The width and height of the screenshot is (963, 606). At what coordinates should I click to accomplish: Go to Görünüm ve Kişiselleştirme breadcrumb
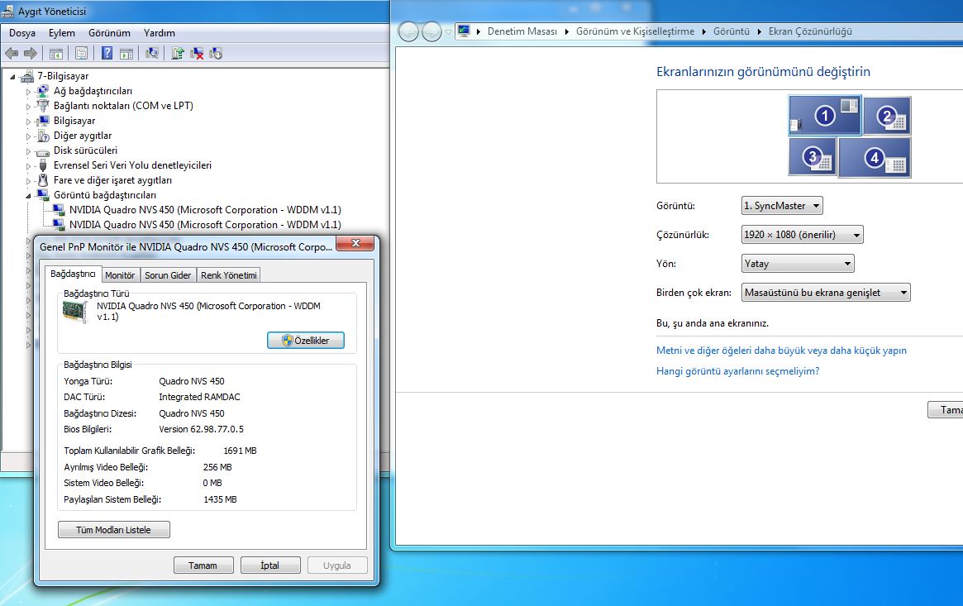coord(635,31)
